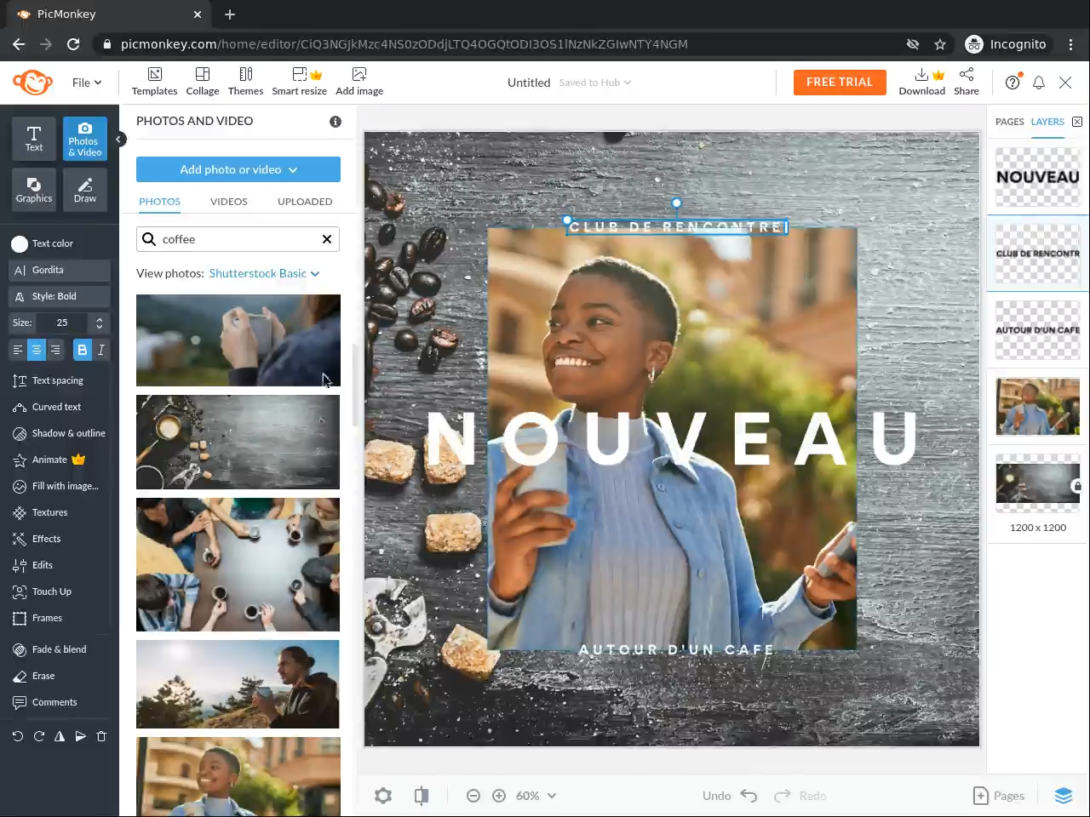Viewport: 1090px width, 817px height.
Task: Switch to the VIDEOS tab
Action: pyautogui.click(x=229, y=202)
